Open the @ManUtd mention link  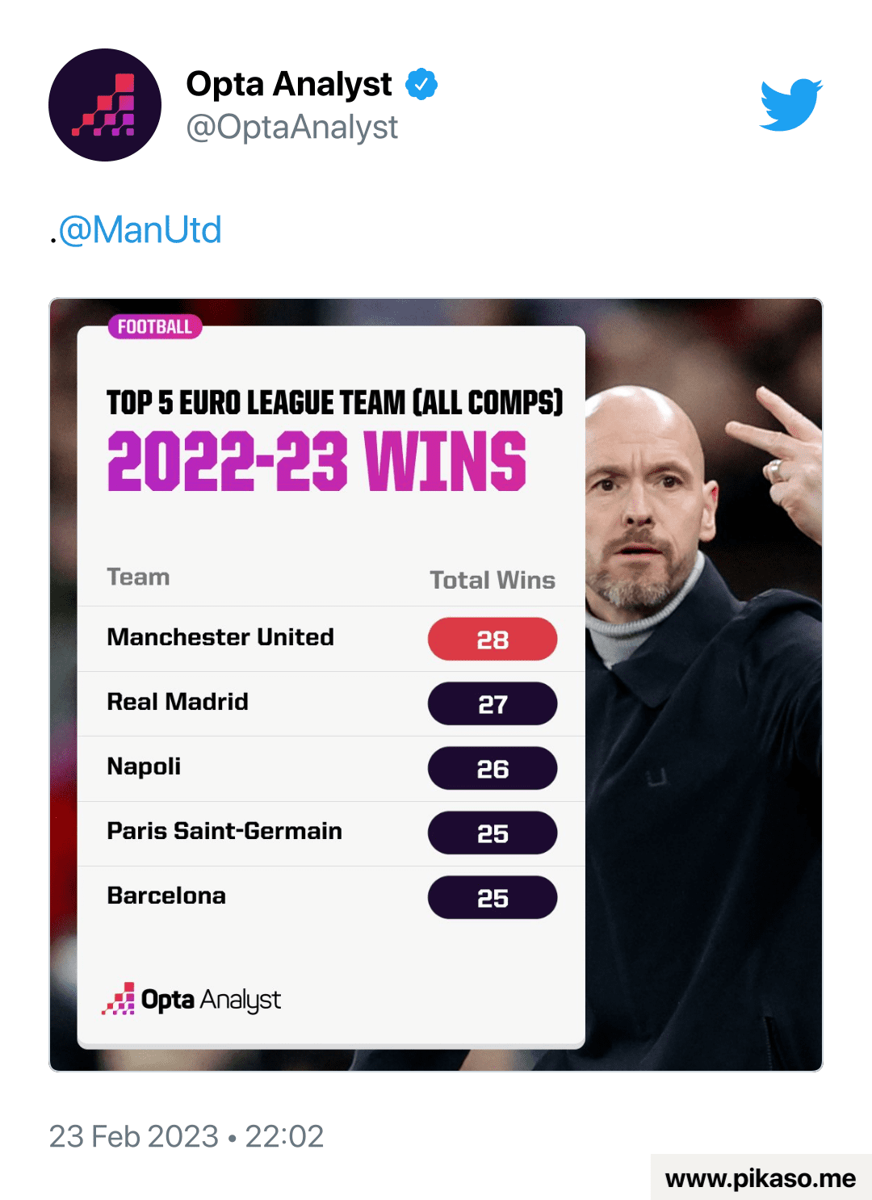140,230
